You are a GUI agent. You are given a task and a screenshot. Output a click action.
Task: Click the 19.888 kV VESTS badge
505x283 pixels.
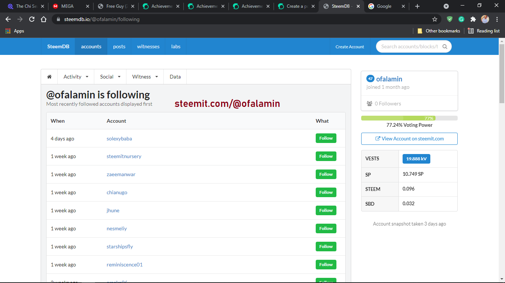point(416,159)
